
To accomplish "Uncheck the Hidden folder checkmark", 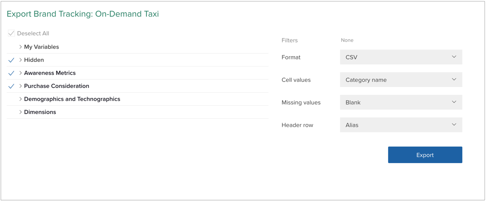I will [11, 60].
